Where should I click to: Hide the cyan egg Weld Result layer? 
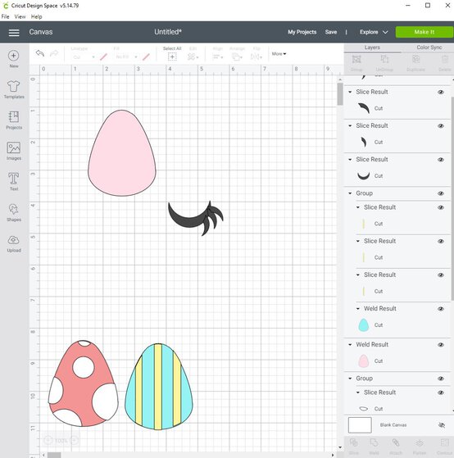441,309
